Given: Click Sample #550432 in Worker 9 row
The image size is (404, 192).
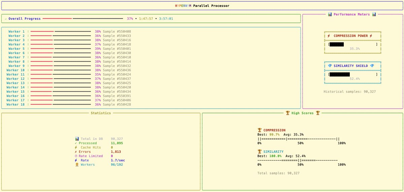Looking at the screenshot, I should [x=117, y=66].
